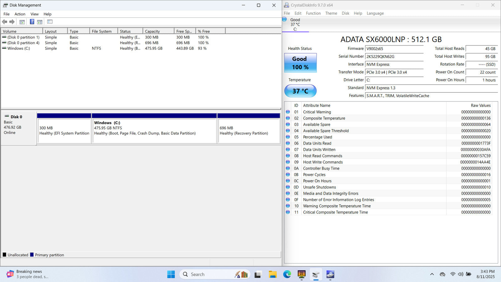Screen dimensions: 501x282
Task: Click the Good 100 % health status button
Action: (300, 63)
